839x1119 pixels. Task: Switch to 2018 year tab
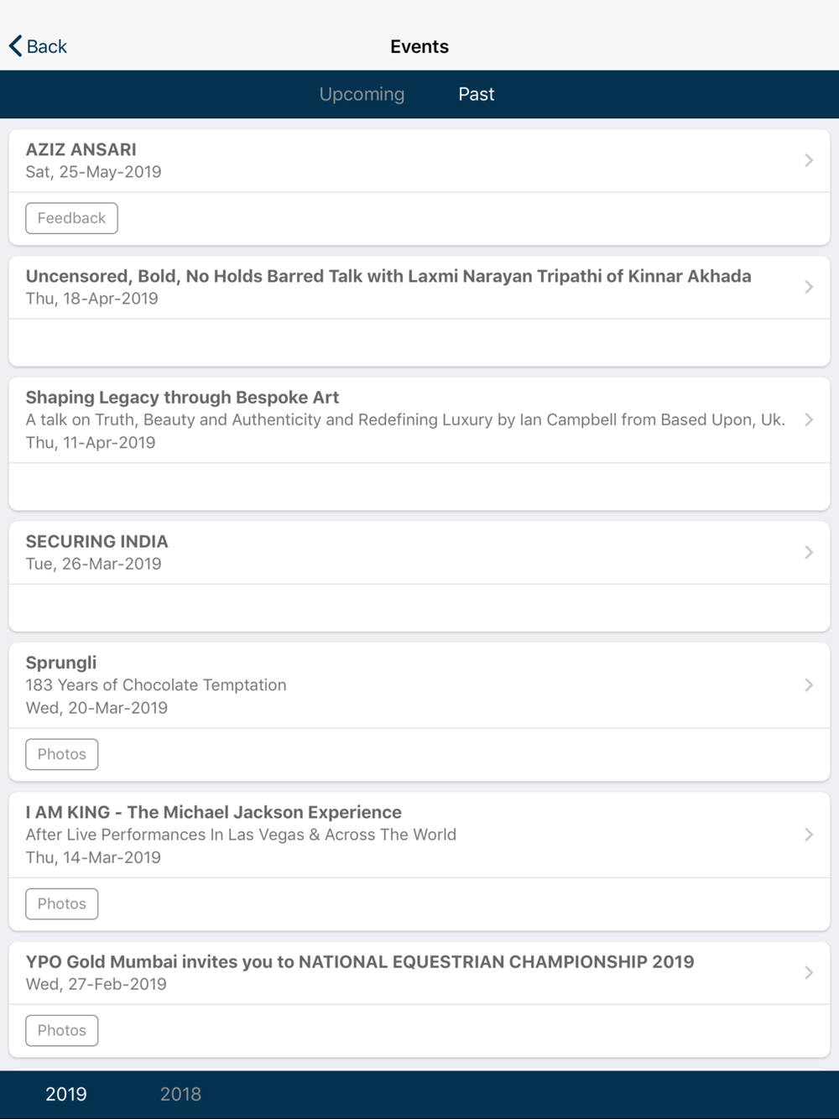180,1094
